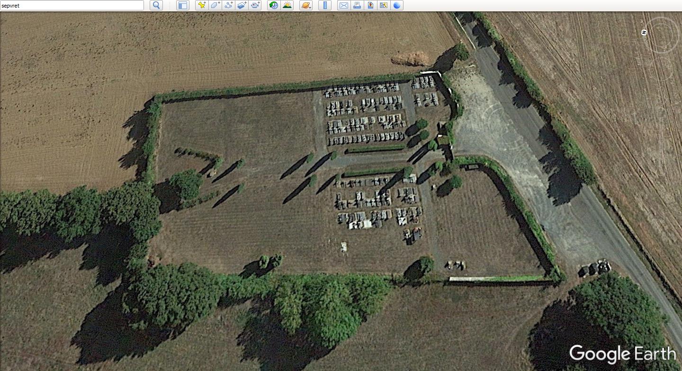The width and height of the screenshot is (682, 371).
Task: Click the Move joystick hand control
Action: click(661, 70)
